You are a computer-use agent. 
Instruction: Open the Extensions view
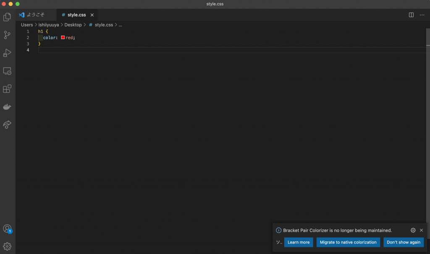7,89
